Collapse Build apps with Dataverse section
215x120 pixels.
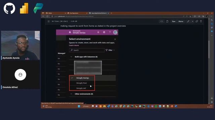pos(71,57)
